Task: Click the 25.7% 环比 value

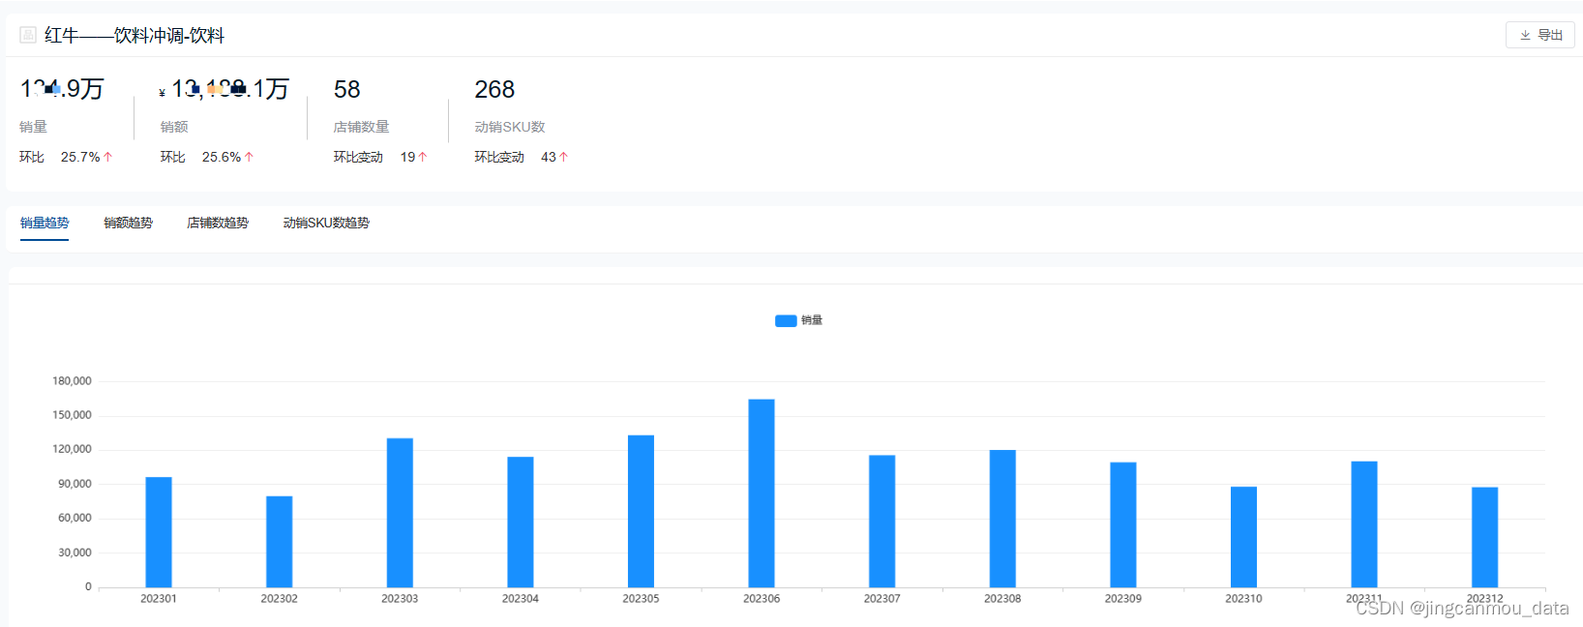Action: pyautogui.click(x=80, y=157)
